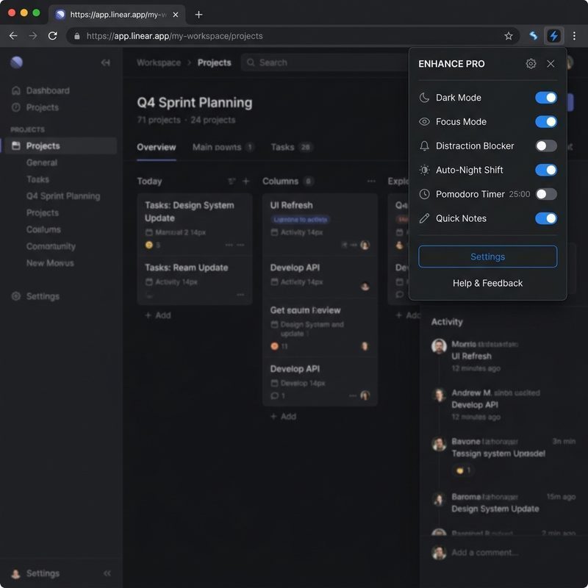Click the thumbs-up reaction in Activity
The height and width of the screenshot is (588, 588).
click(463, 470)
